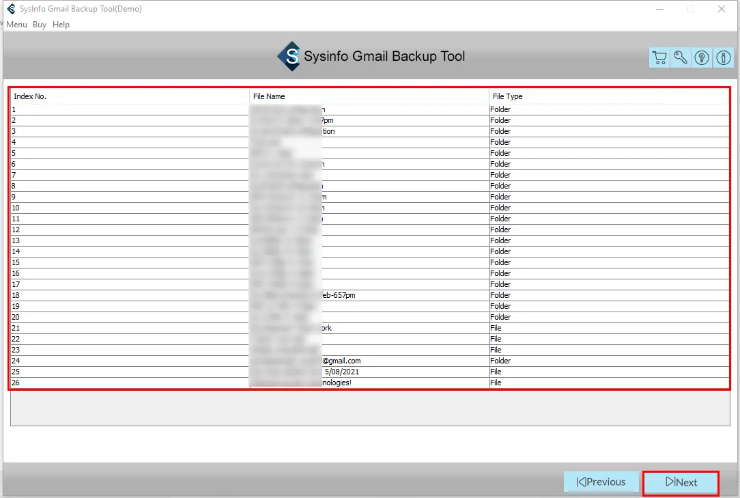Minimize the Gmail Backup Tool window

coord(659,9)
